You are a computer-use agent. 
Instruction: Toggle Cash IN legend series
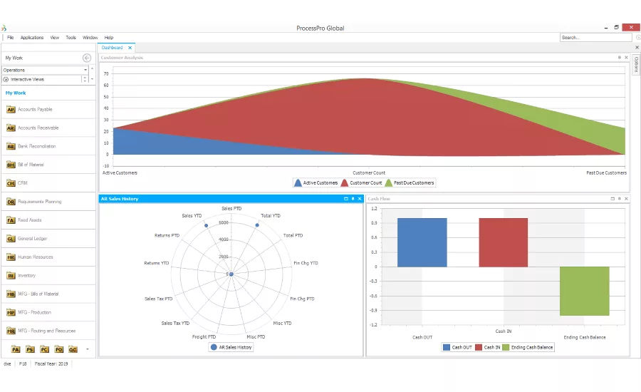coord(488,347)
